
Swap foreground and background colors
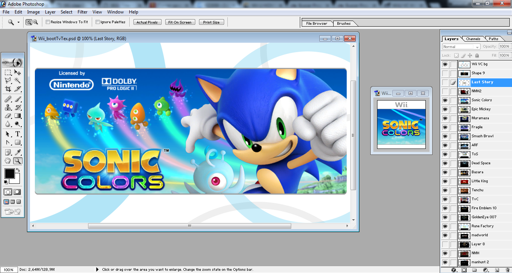point(18,170)
